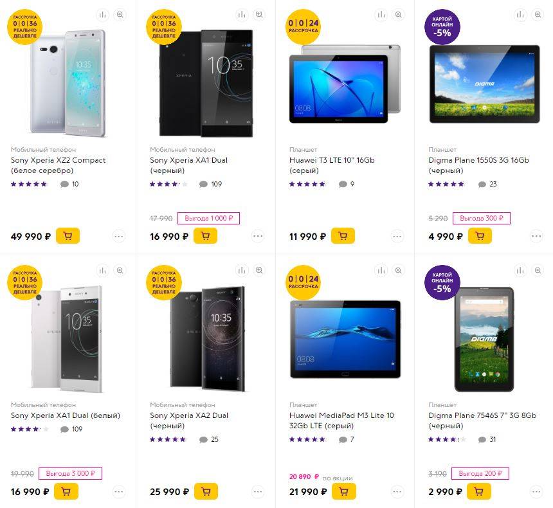
Task: Add Huawei T3 LTE tablet to cart
Action: tap(343, 236)
